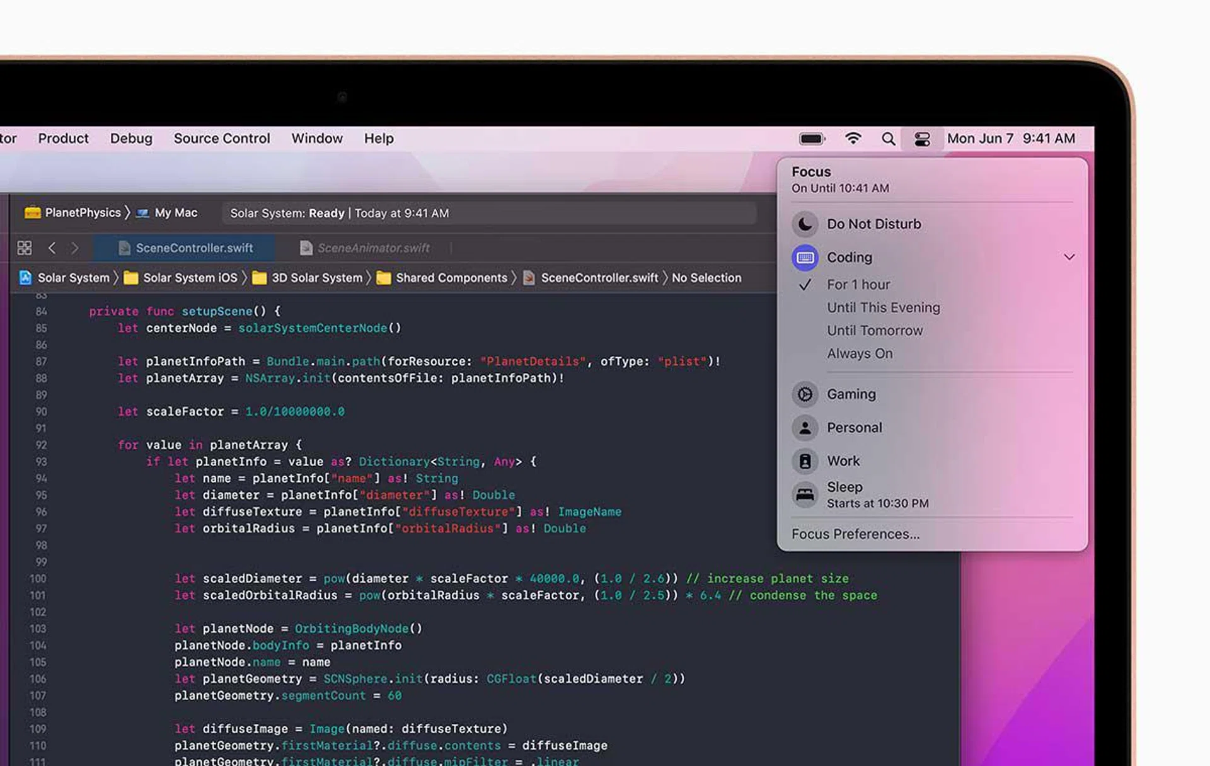Collapse Coding focus options chevron

[1069, 257]
